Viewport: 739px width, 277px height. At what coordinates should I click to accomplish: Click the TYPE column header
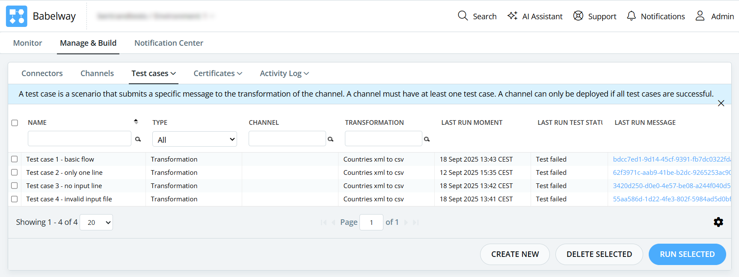[160, 122]
